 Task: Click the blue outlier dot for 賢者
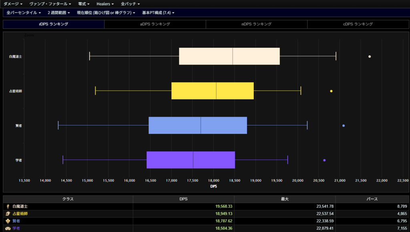[344, 126]
